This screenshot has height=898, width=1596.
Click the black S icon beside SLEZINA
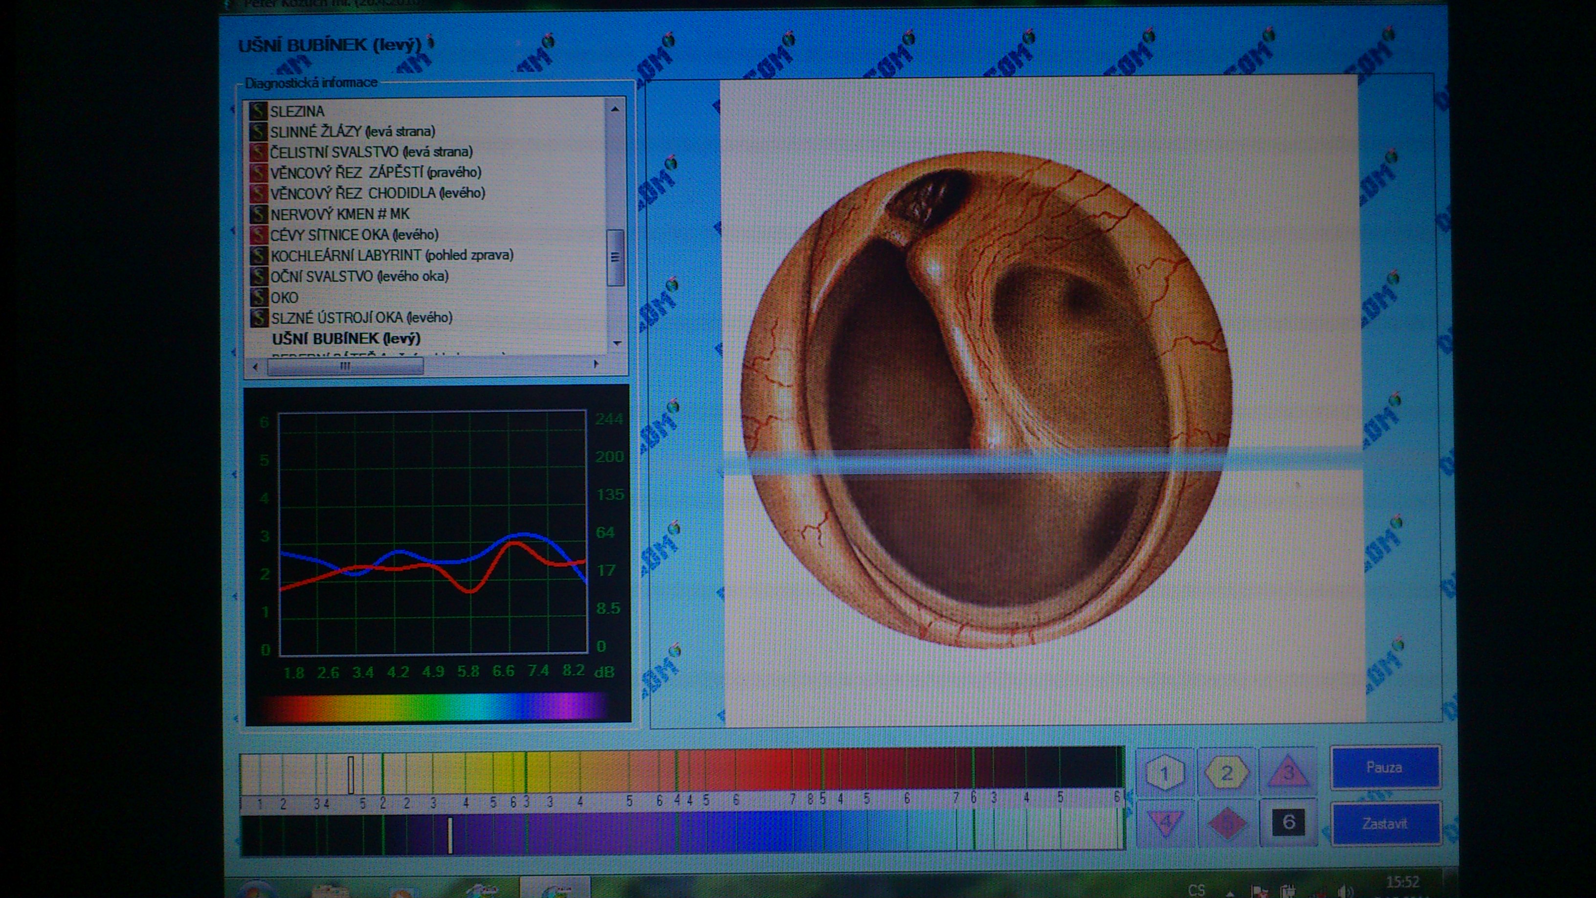[x=258, y=112]
